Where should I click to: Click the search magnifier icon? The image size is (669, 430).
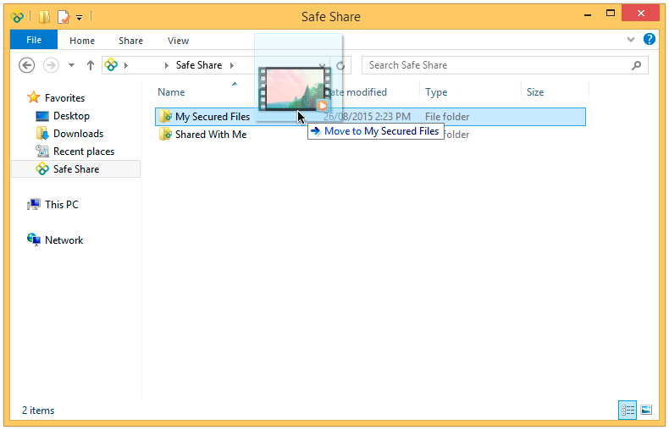coord(636,65)
